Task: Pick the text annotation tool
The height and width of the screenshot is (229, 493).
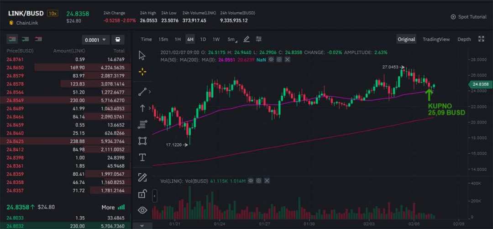Action: coord(142,157)
